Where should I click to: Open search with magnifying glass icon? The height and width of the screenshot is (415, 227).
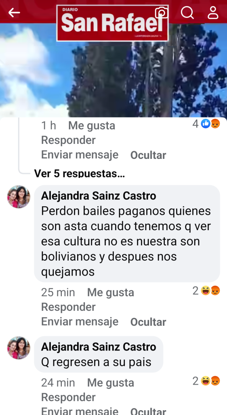click(187, 13)
